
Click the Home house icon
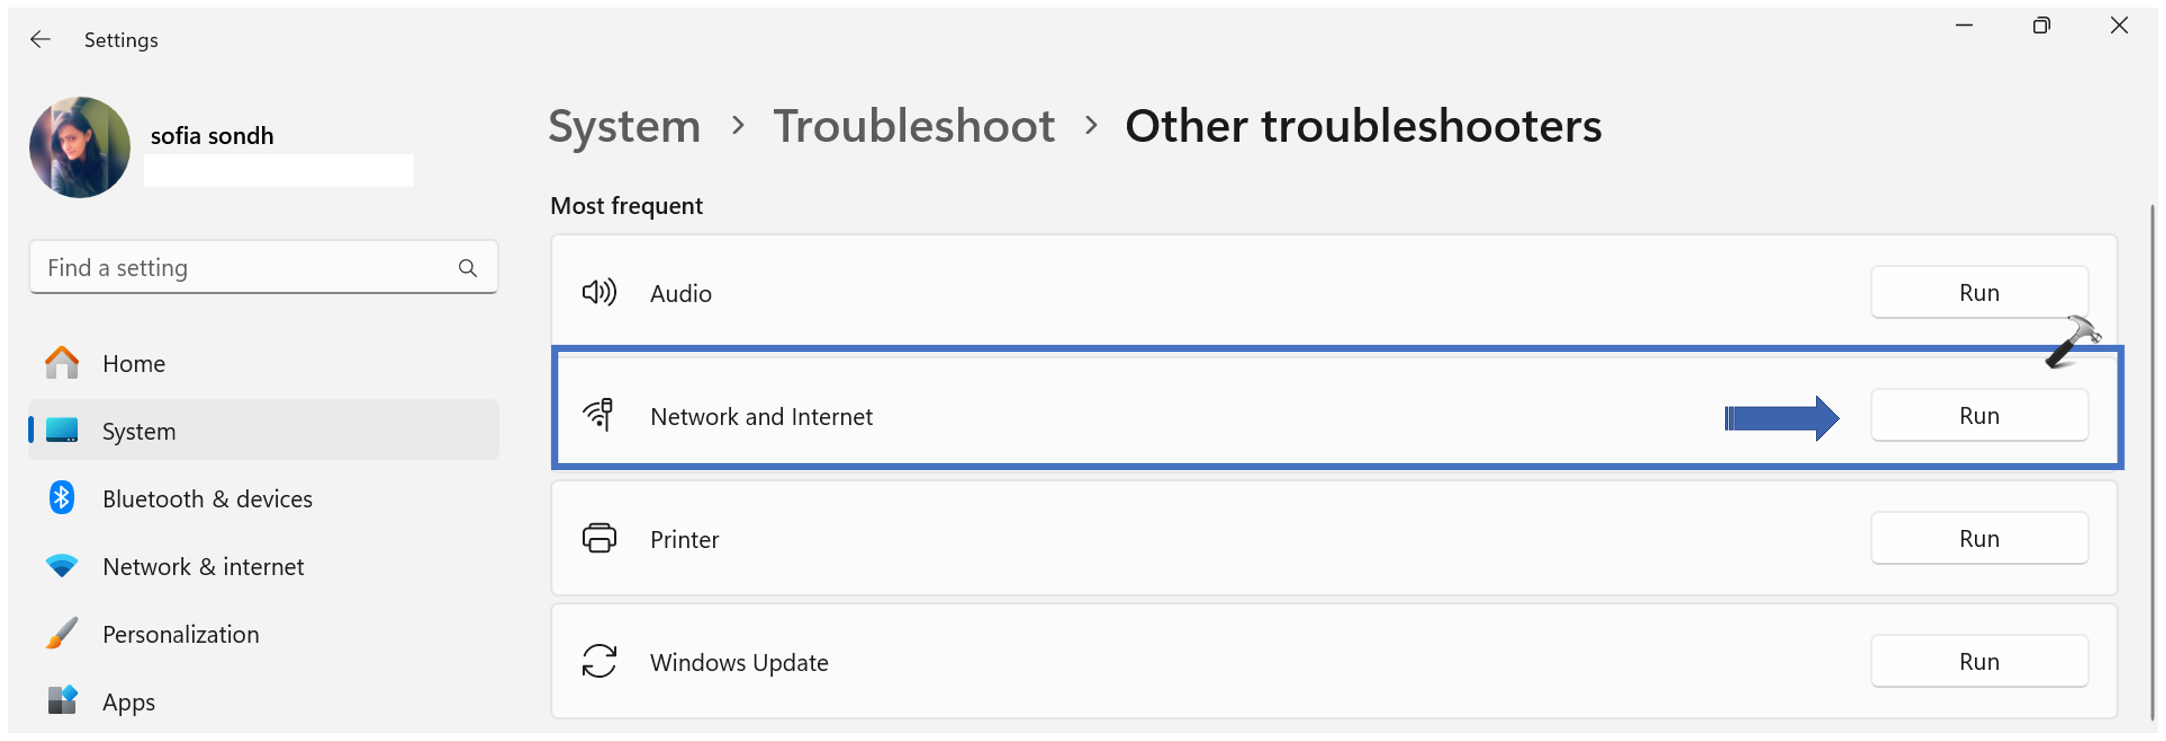pyautogui.click(x=61, y=363)
